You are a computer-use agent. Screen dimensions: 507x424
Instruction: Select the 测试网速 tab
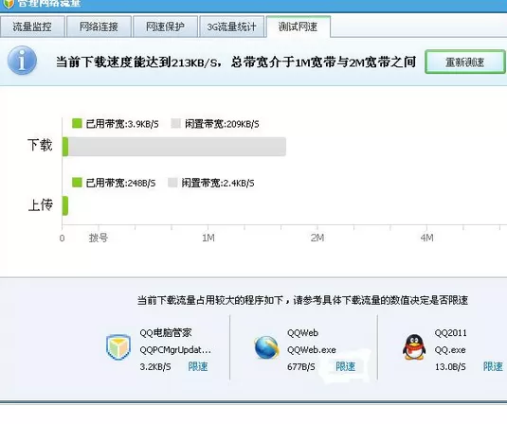point(299,26)
